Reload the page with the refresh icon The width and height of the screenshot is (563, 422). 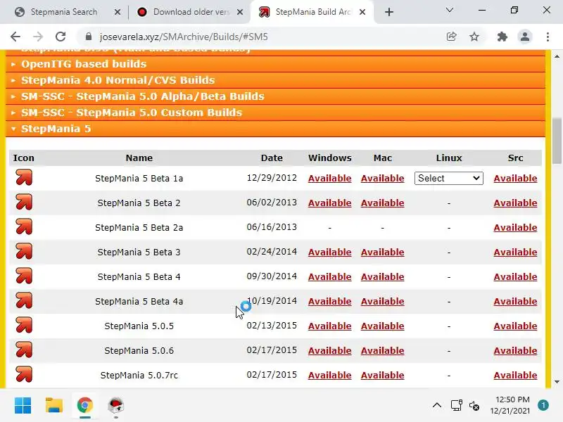[61, 37]
